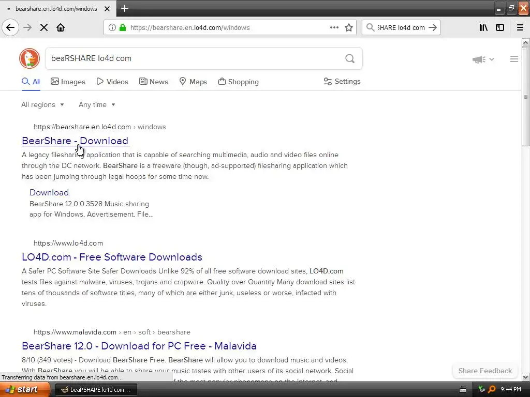
Task: Close the bearshare.en.lo4d.com tab
Action: (107, 9)
